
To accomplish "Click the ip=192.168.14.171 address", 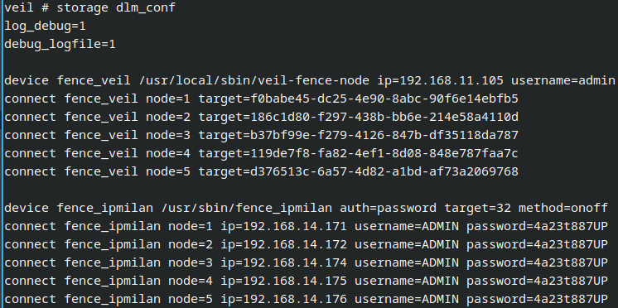I will click(284, 226).
